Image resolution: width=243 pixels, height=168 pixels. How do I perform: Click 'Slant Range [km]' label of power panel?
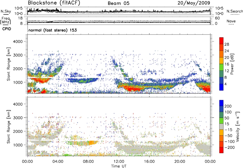[x=9, y=64]
